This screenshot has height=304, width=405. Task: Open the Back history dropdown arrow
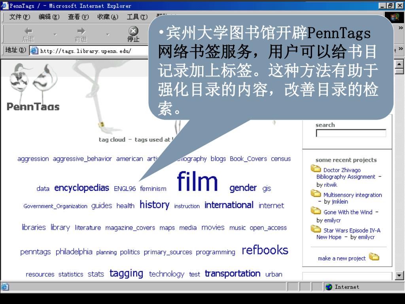pyautogui.click(x=55, y=34)
